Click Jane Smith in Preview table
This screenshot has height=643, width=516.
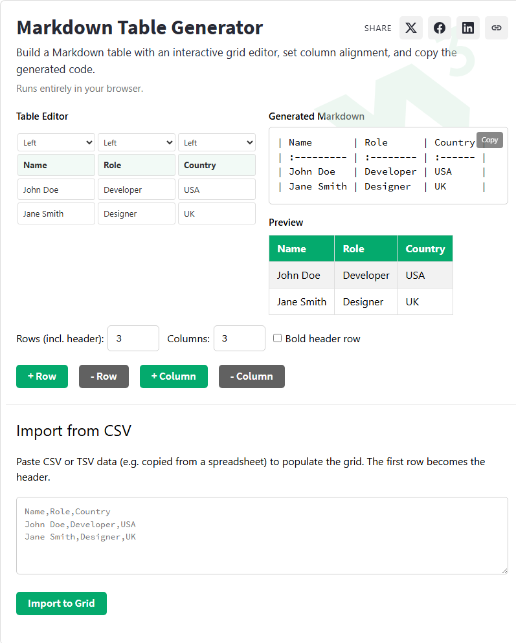(x=302, y=302)
